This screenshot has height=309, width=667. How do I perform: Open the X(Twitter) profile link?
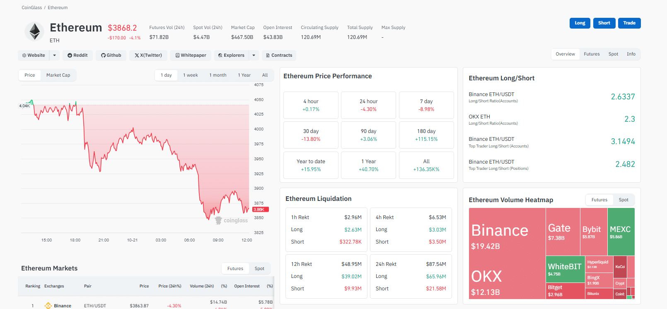click(148, 55)
